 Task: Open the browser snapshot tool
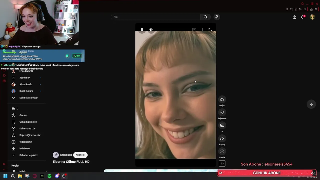click(x=291, y=9)
